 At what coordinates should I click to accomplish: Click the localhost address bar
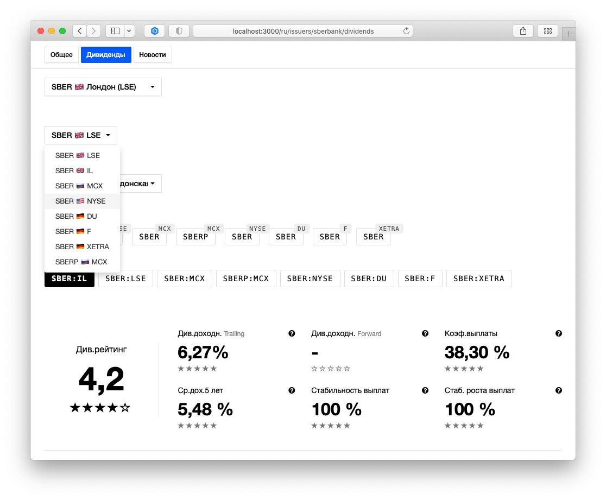[x=303, y=31]
